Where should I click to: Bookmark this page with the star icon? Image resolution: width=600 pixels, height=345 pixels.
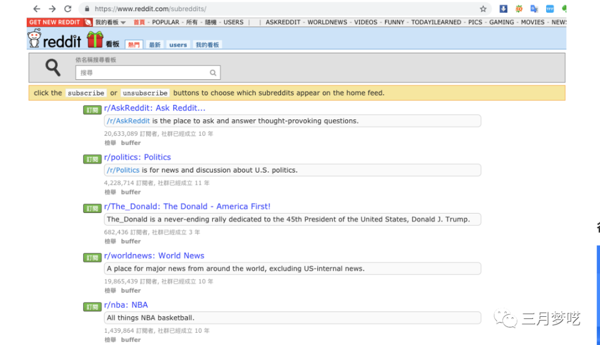(483, 9)
